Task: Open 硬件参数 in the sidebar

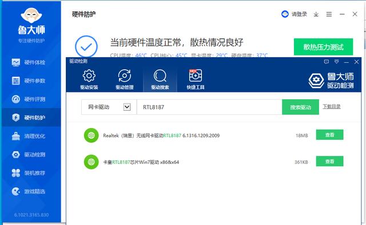Action: (x=31, y=81)
